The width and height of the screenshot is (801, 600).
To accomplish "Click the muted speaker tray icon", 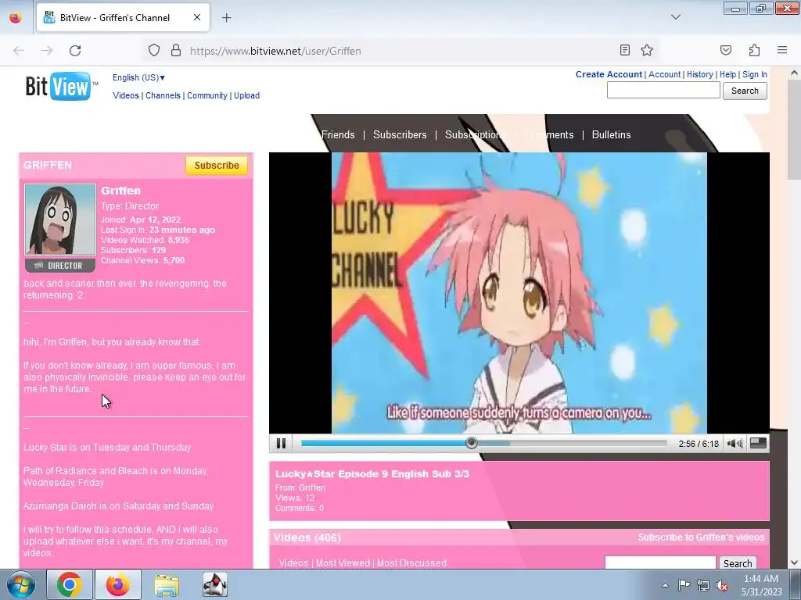I will pos(722,585).
